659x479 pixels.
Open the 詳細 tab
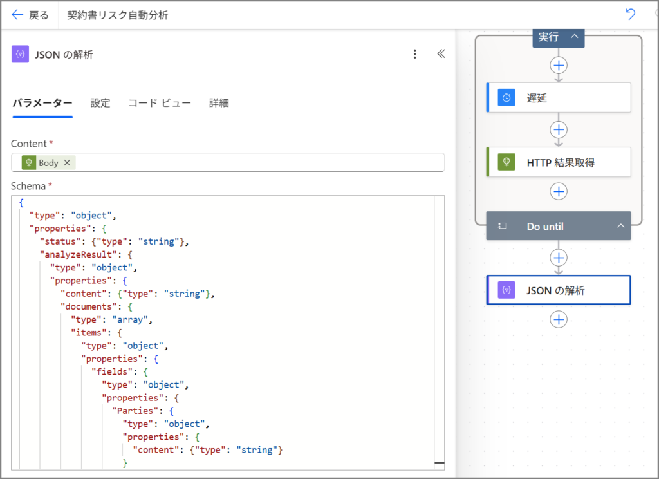click(219, 103)
